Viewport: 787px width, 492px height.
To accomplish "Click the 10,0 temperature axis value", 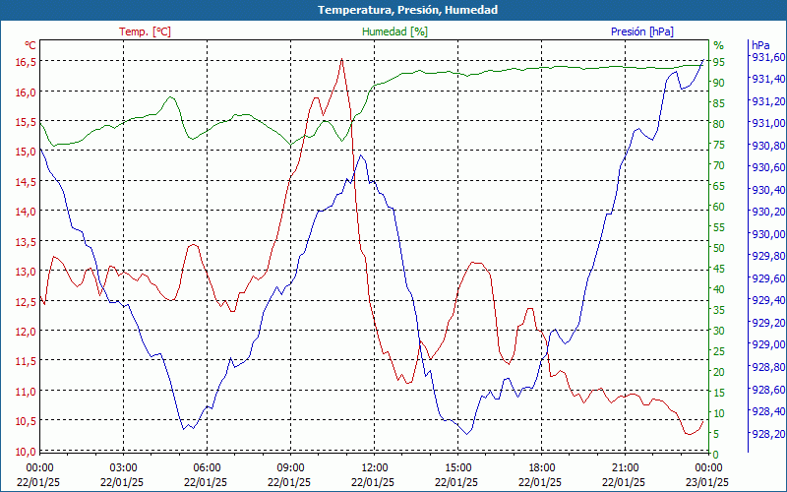I will pyautogui.click(x=25, y=451).
